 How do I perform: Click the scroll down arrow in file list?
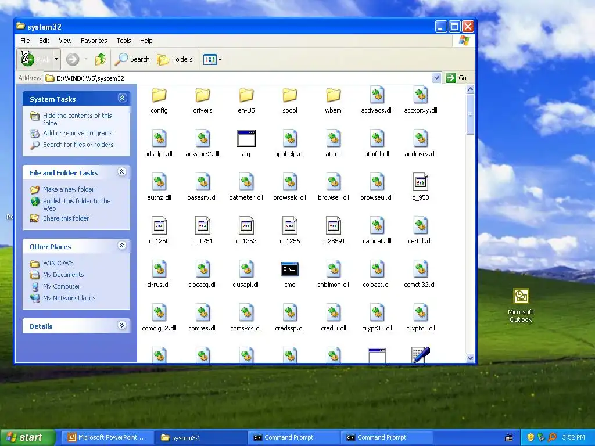(x=470, y=358)
